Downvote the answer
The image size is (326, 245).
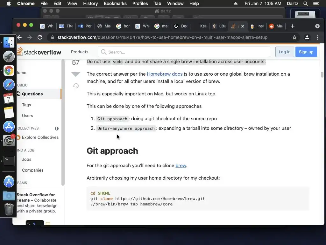pos(76,74)
